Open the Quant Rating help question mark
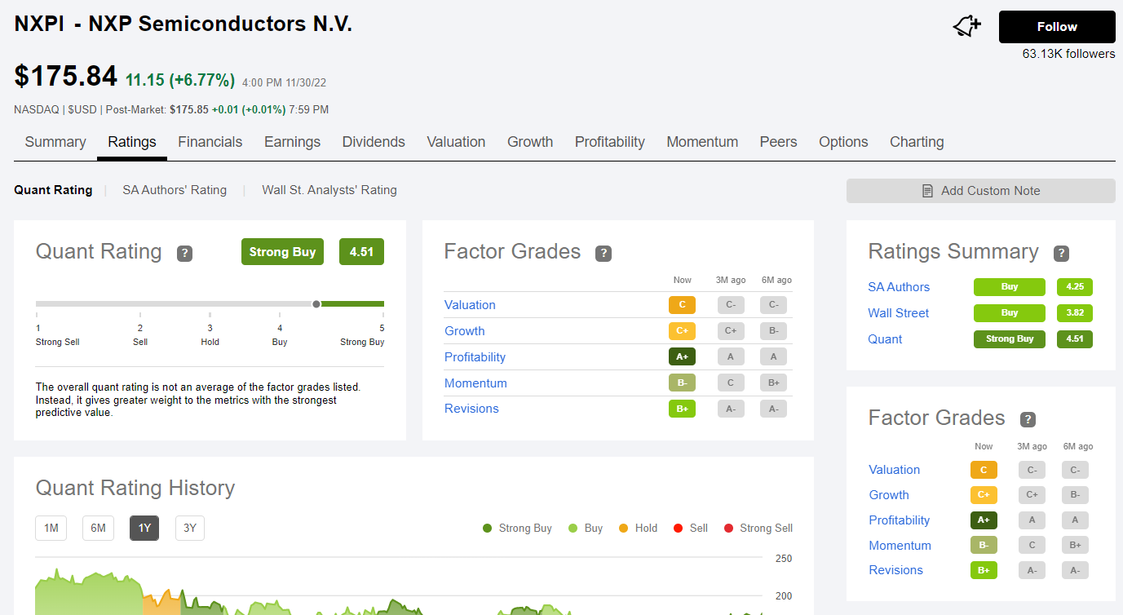This screenshot has width=1123, height=615. (185, 253)
